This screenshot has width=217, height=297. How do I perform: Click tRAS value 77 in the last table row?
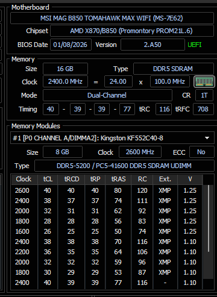118,283
